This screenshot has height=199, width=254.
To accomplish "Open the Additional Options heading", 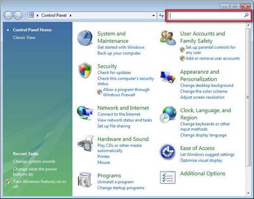I will pos(202,174).
